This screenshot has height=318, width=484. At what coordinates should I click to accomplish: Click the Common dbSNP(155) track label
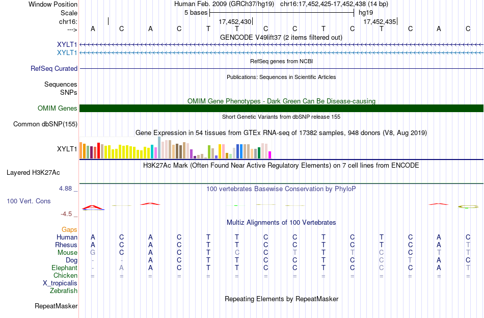(45, 124)
